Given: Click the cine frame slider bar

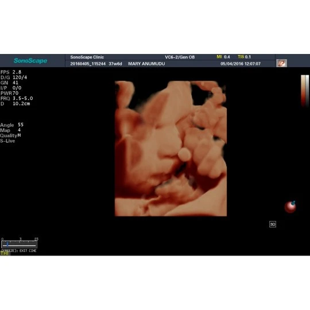Looking at the screenshot, I should (19, 245).
